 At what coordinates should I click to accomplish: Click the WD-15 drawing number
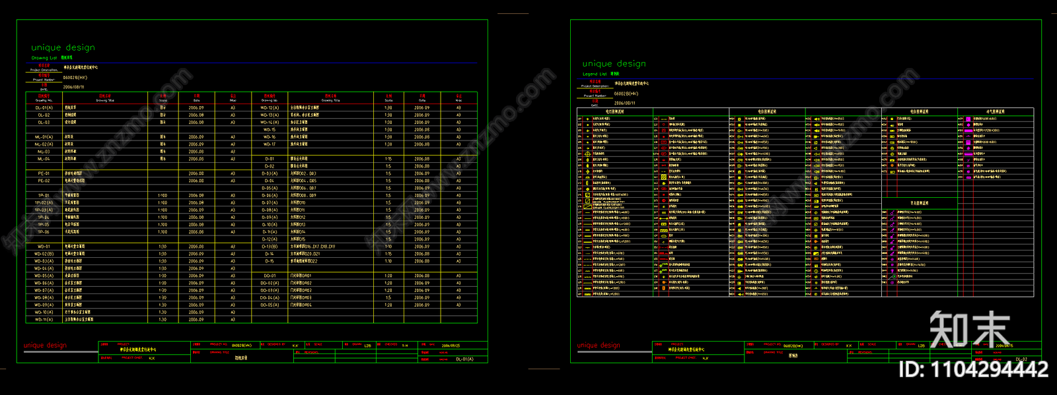tap(270, 130)
